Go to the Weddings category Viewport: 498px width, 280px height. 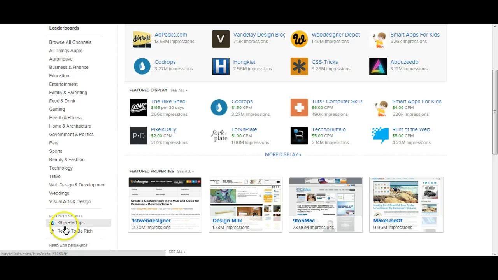[59, 193]
